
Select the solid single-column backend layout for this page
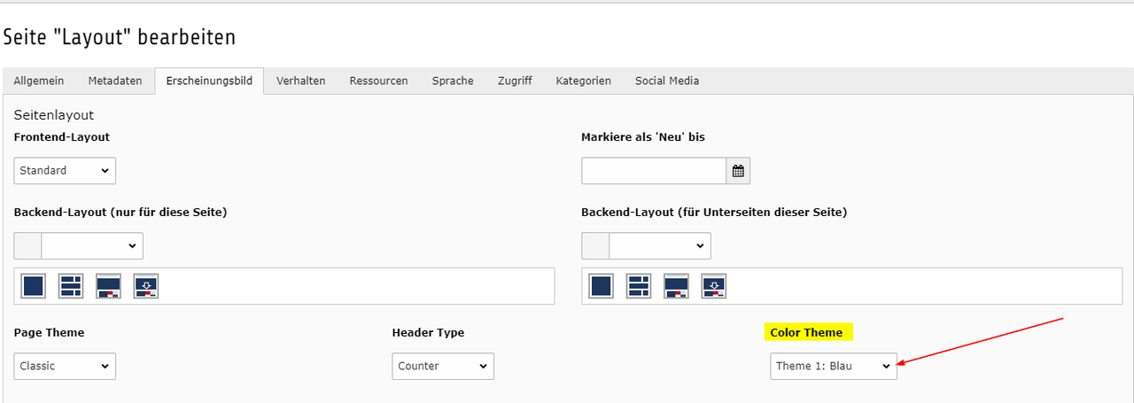point(34,286)
